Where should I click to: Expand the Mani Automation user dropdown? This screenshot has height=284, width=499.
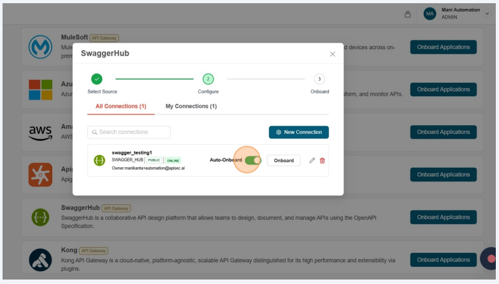click(487, 13)
